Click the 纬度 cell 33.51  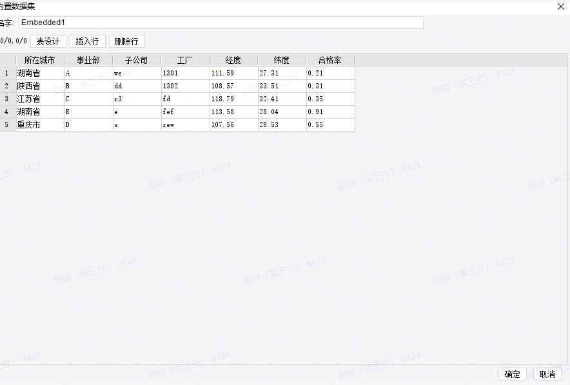pyautogui.click(x=282, y=86)
